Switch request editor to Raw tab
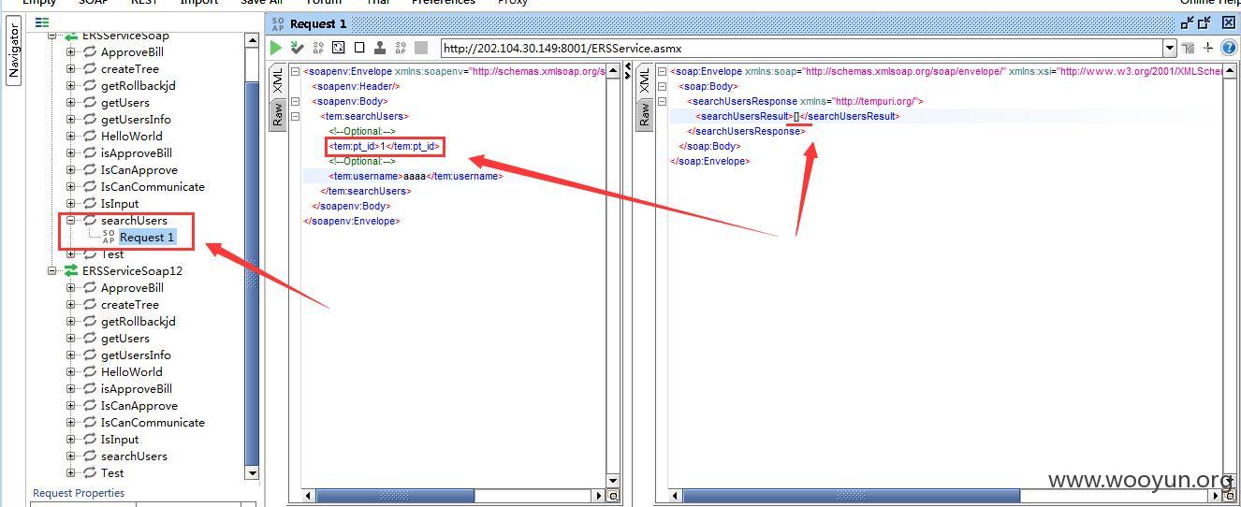The width and height of the screenshot is (1241, 507). (278, 115)
